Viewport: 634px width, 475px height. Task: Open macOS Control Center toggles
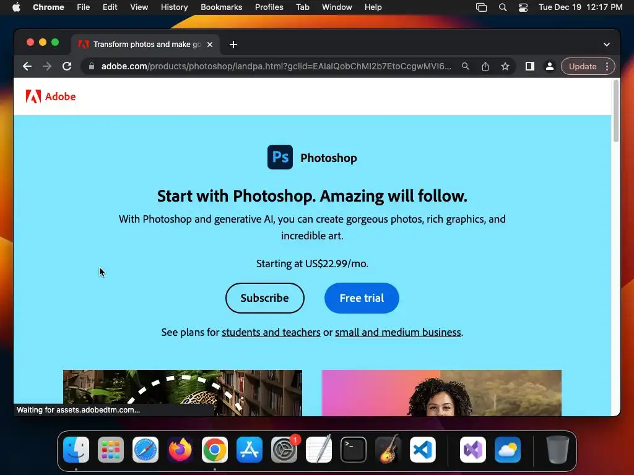[523, 7]
